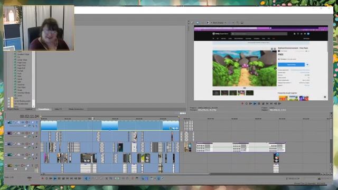Viewport: 338px width, 190px height.
Task: Click Record in the timeline transport bar
Action: pos(42,178)
